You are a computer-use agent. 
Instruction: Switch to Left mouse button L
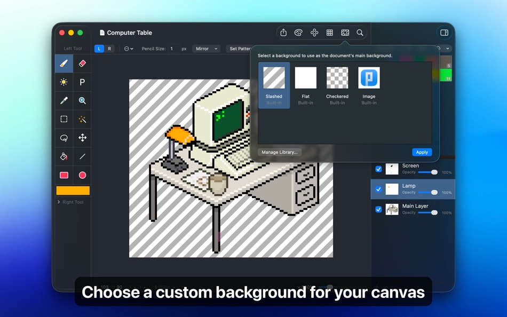(x=99, y=49)
